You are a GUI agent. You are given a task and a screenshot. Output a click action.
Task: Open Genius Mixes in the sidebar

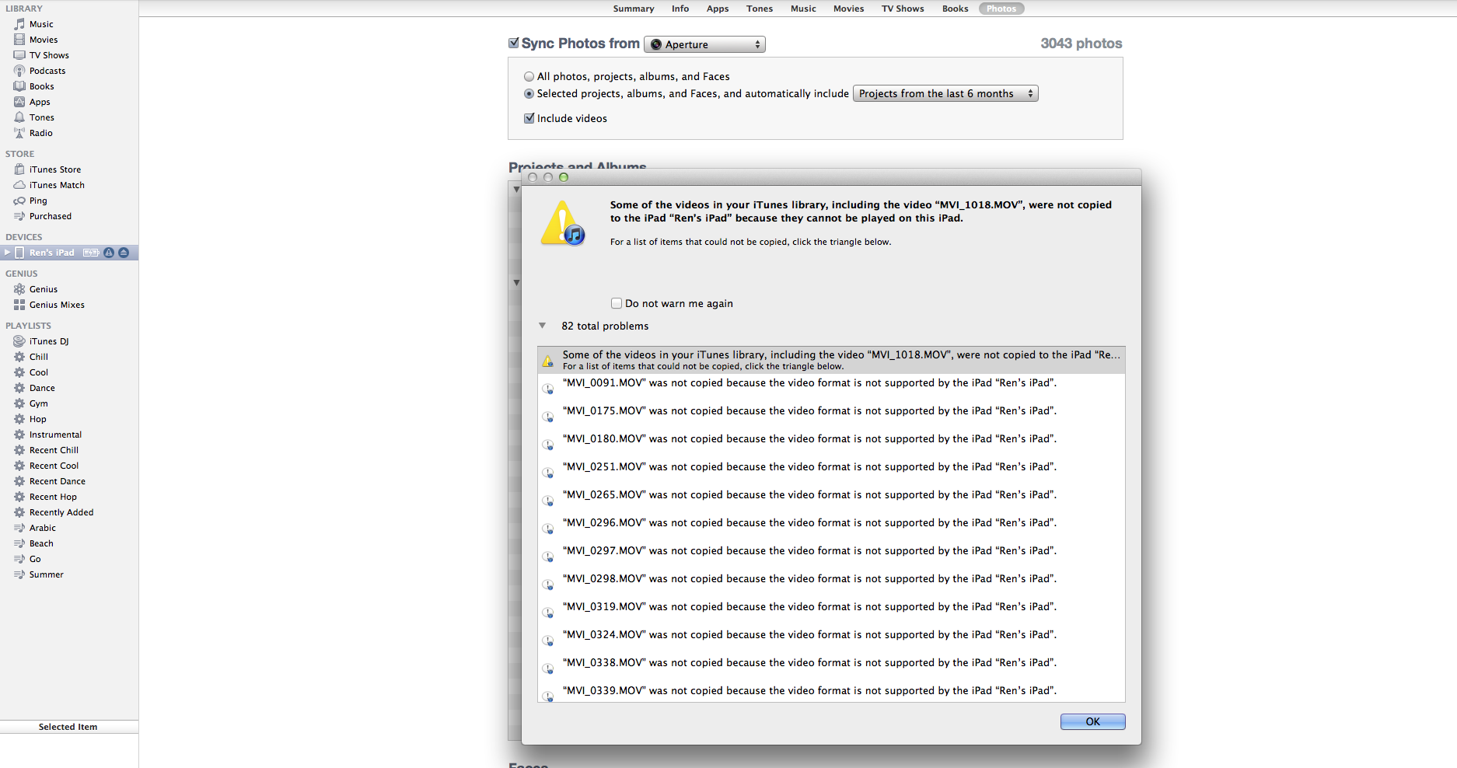pos(57,305)
